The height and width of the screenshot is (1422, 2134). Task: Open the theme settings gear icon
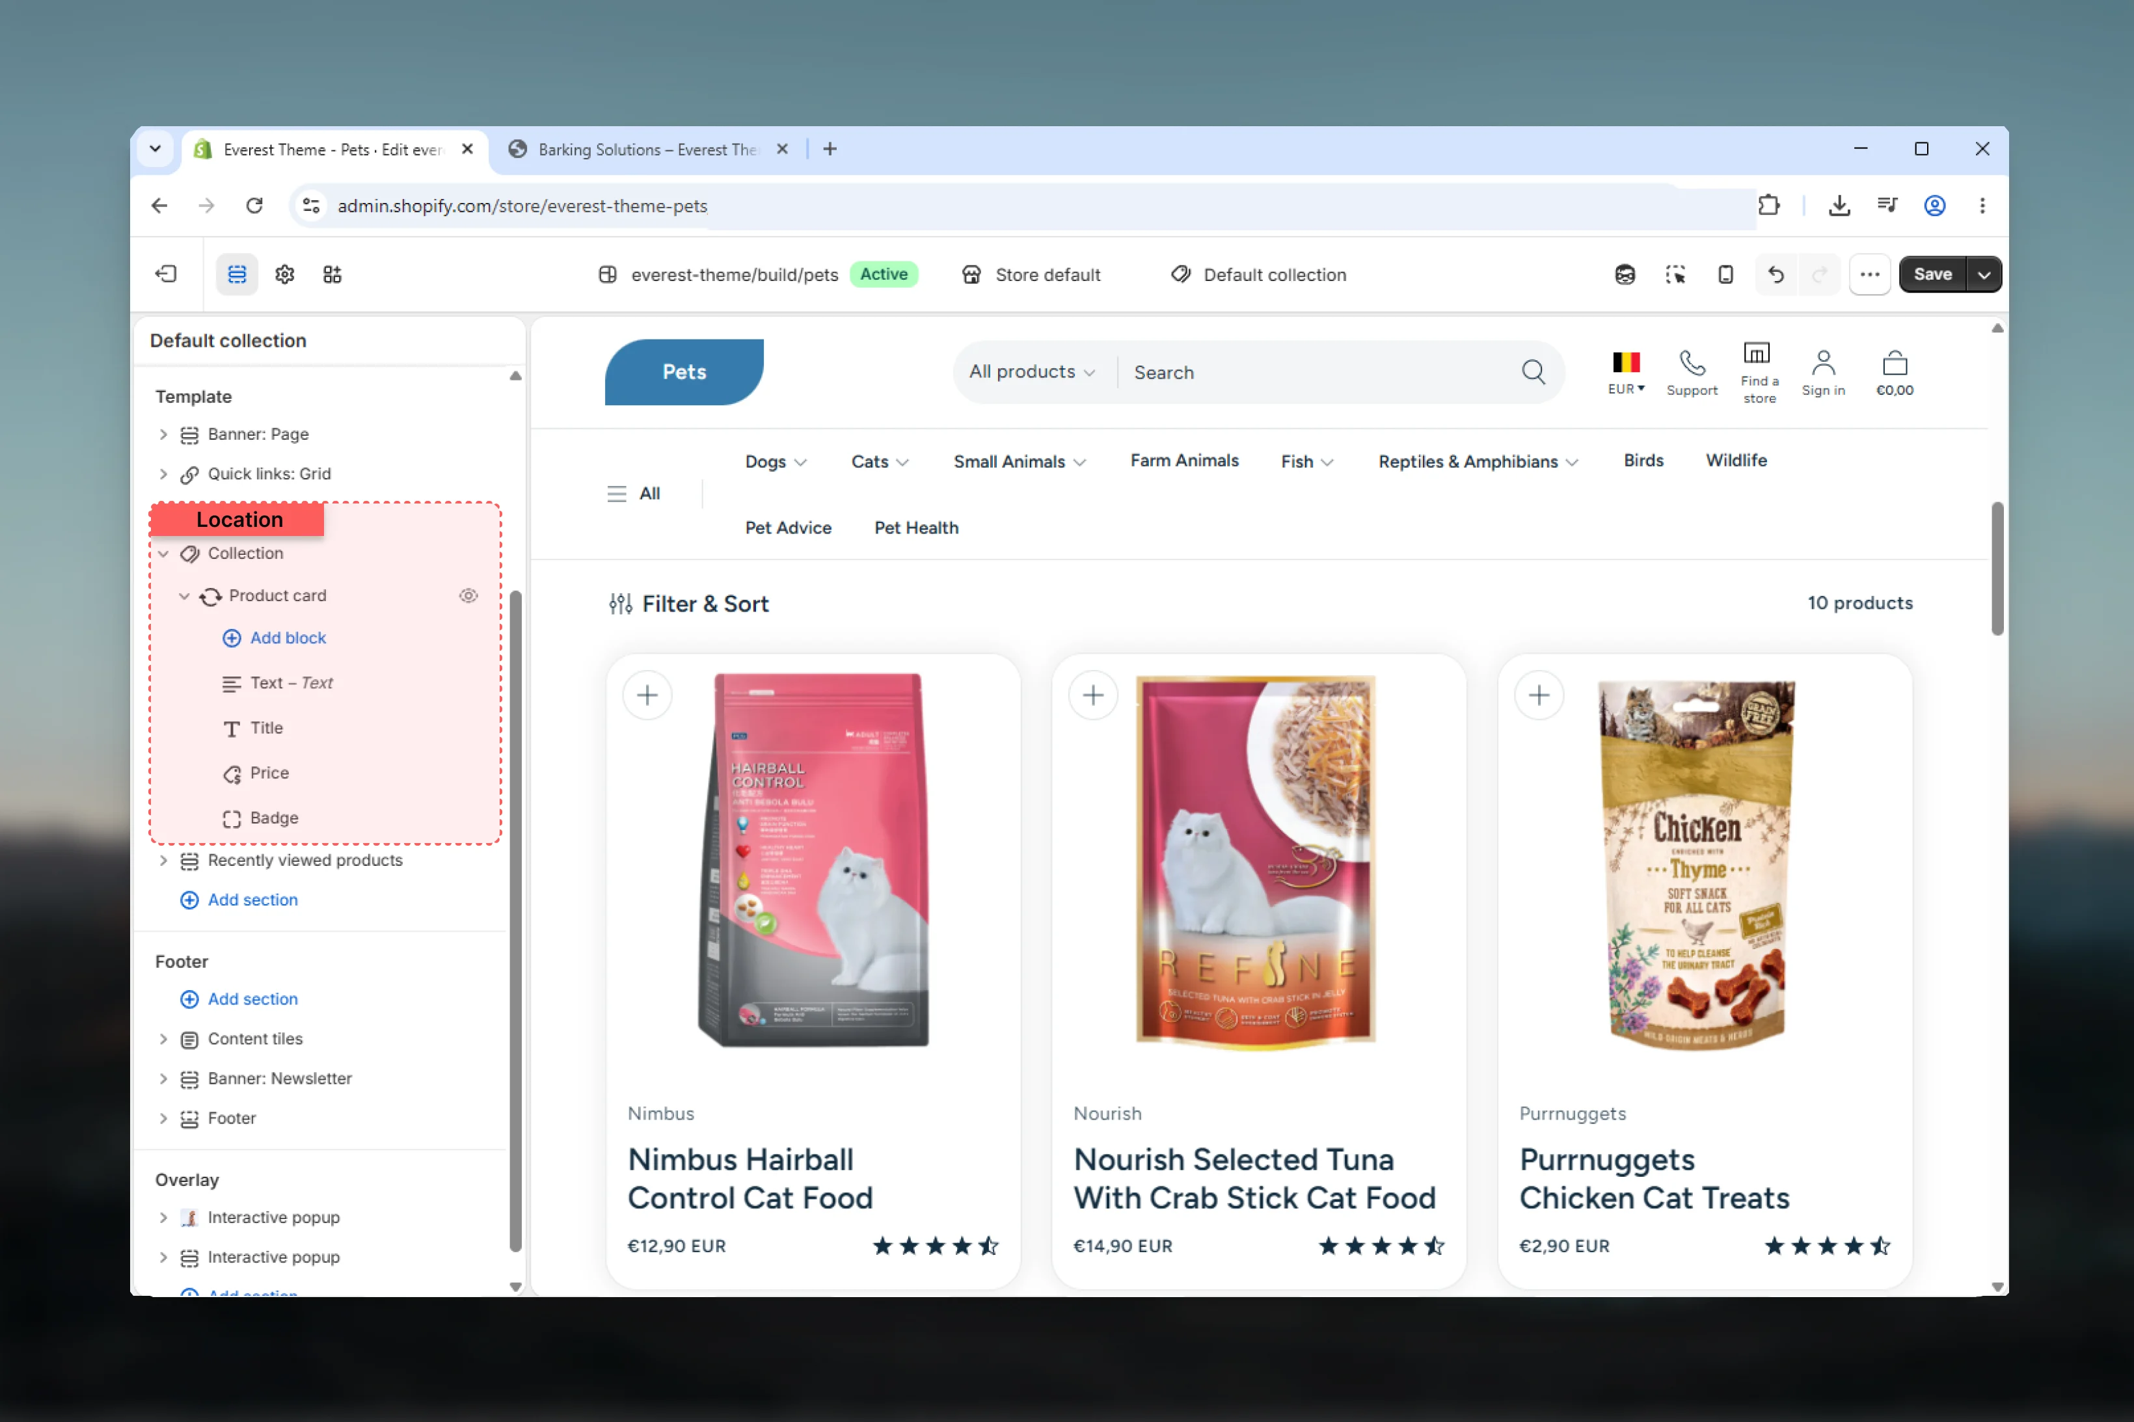coord(285,274)
